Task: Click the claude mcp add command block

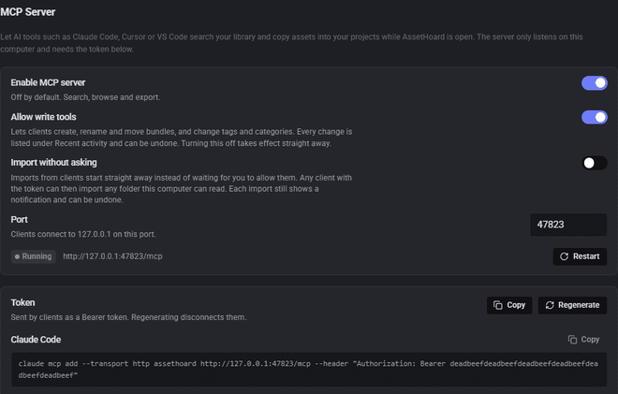Action: point(309,370)
